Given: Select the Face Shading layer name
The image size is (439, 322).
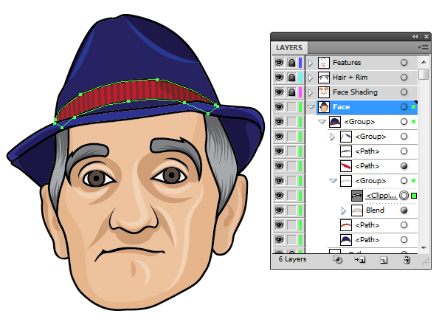Looking at the screenshot, I should coord(355,92).
